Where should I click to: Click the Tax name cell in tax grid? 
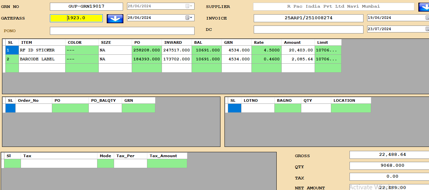59,163
